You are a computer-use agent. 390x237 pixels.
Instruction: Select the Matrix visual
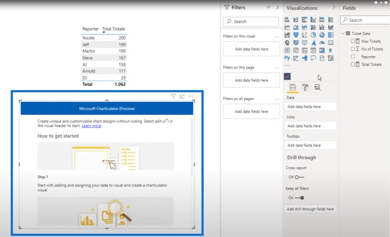click(322, 51)
